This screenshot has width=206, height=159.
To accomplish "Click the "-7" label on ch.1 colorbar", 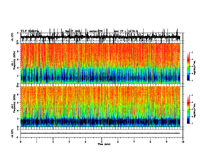I will (192, 81).
